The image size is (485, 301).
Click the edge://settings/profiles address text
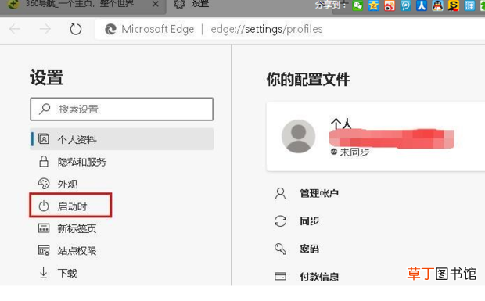(x=267, y=30)
